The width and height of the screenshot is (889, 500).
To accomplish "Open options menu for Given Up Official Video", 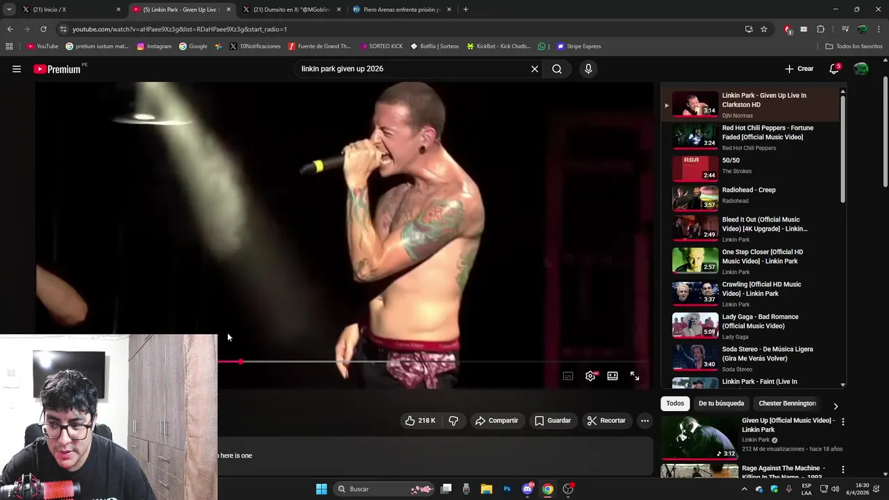I will pos(843,422).
